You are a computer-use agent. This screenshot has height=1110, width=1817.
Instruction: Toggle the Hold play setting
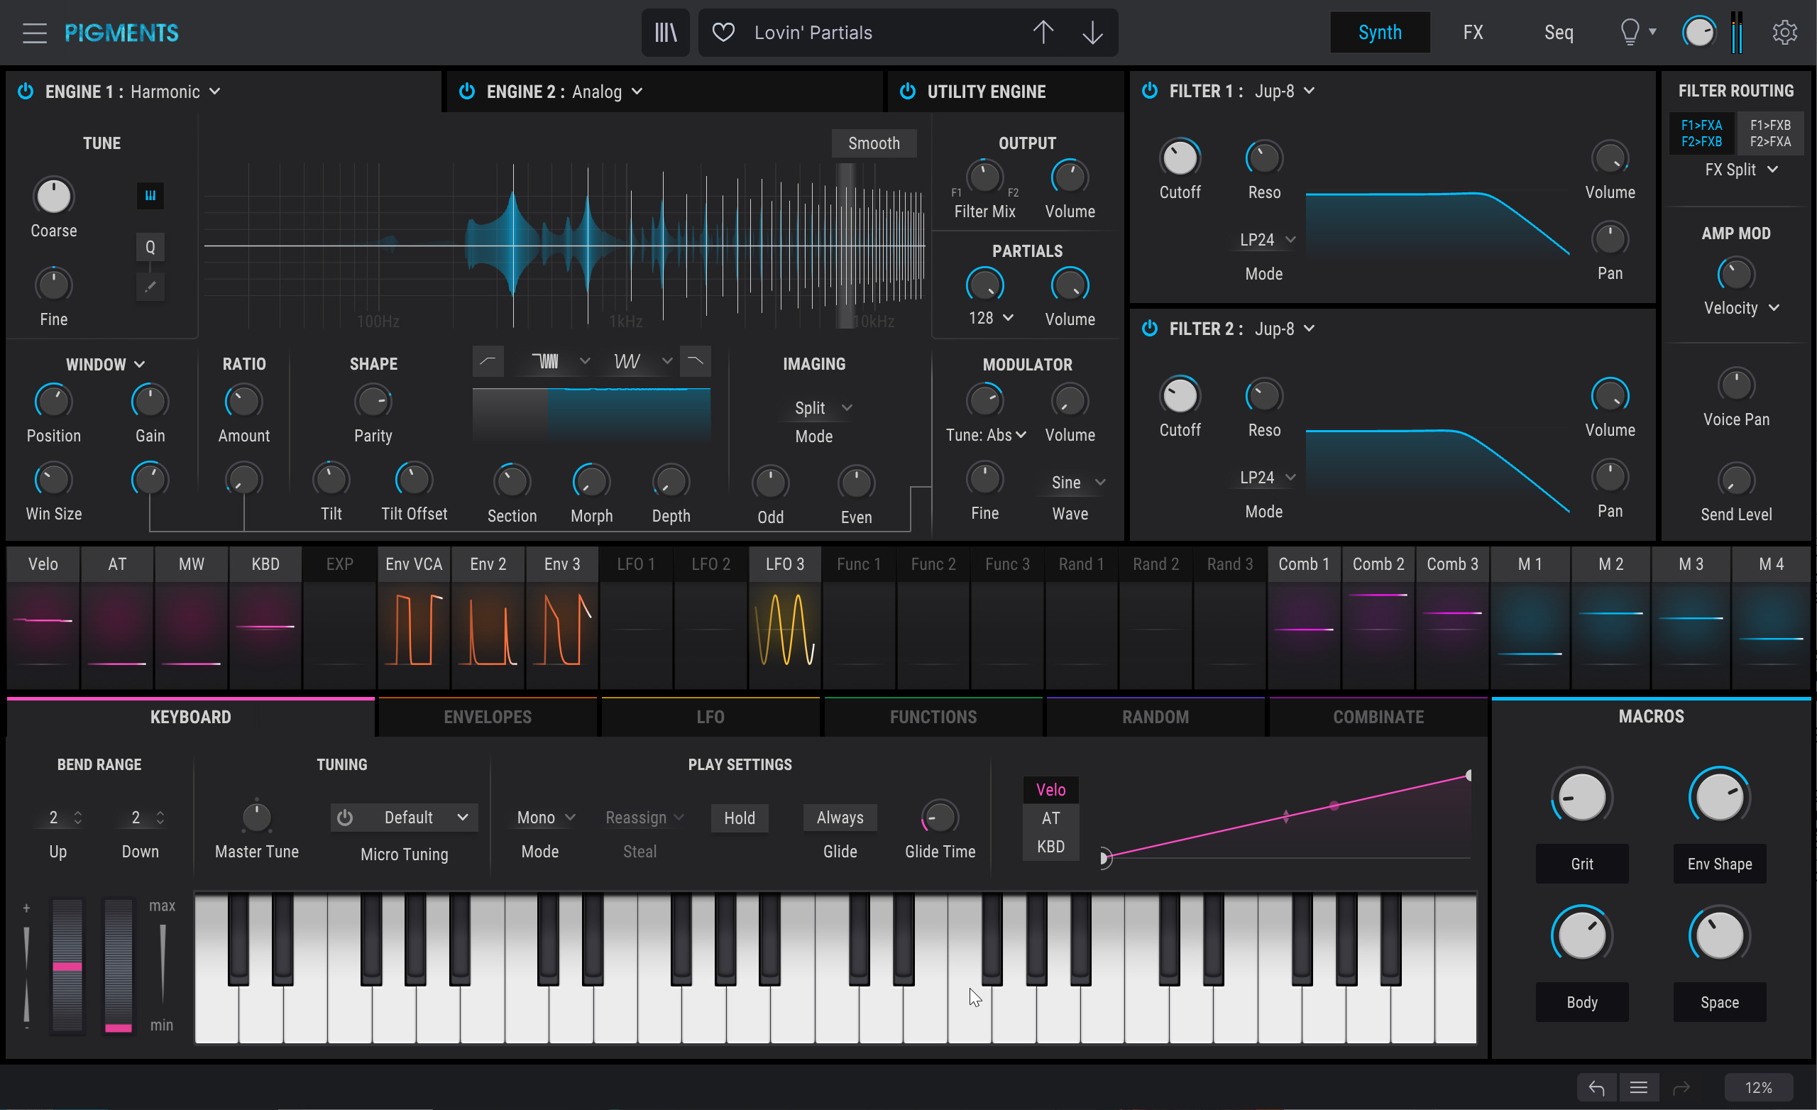pos(739,818)
